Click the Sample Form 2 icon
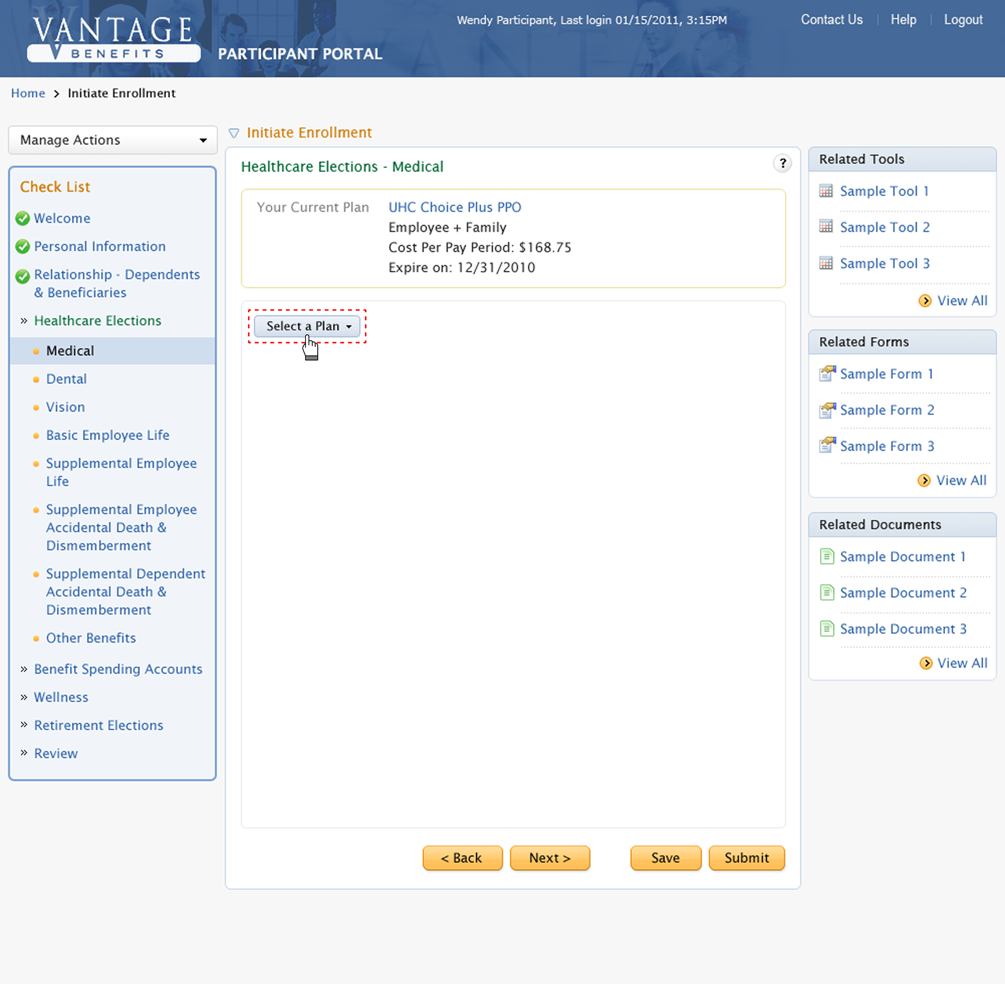Image resolution: width=1005 pixels, height=984 pixels. click(x=827, y=410)
